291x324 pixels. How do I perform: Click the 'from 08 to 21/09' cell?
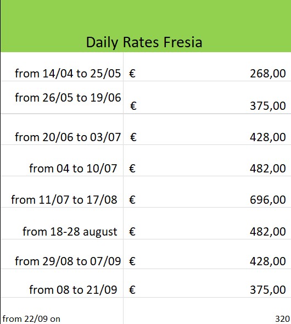(x=62, y=283)
